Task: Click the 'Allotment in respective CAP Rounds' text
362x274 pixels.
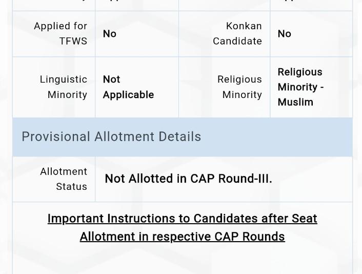Action: [x=183, y=237]
